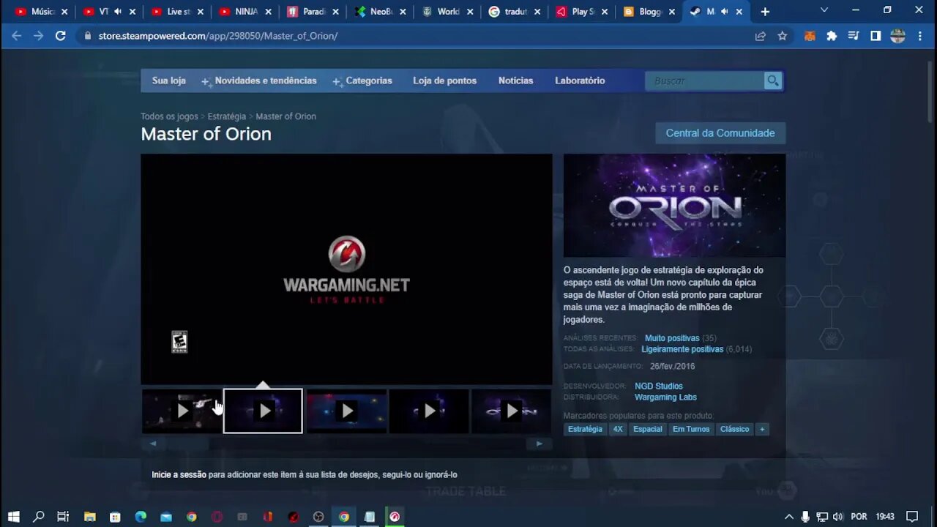Viewport: 937px width, 527px height.
Task: Open the MetaMask fox extension
Action: tap(810, 36)
